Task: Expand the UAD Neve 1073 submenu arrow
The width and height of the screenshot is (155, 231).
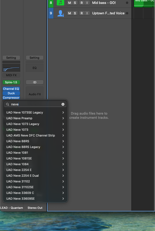Action: tap(63, 130)
